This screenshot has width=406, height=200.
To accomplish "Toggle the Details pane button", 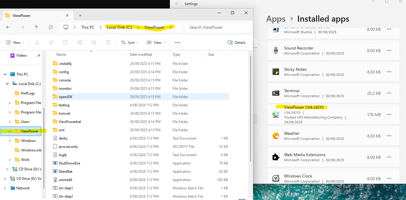I will pyautogui.click(x=237, y=42).
